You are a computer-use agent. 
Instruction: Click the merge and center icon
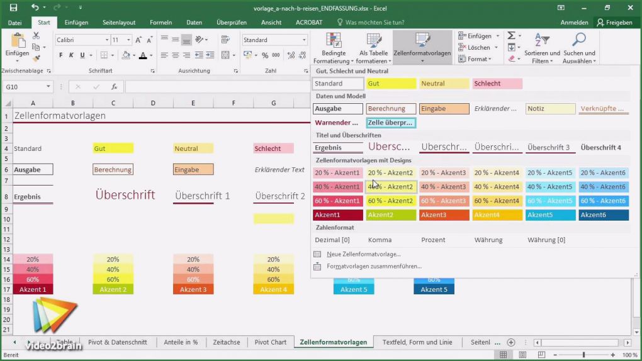click(225, 55)
